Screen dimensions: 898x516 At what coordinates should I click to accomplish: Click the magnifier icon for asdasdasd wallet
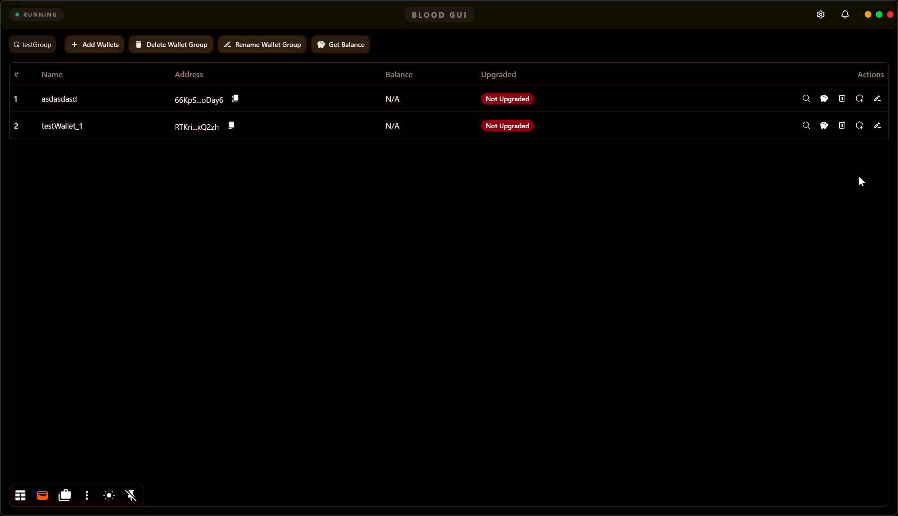coord(806,99)
